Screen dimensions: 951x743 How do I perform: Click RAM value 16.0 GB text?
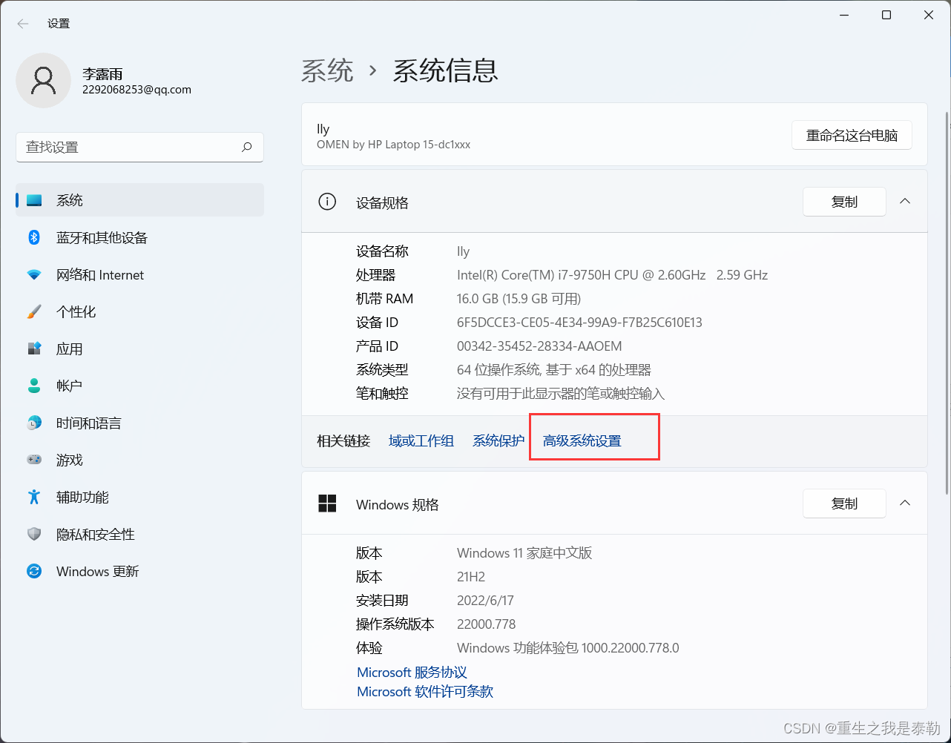tap(519, 299)
